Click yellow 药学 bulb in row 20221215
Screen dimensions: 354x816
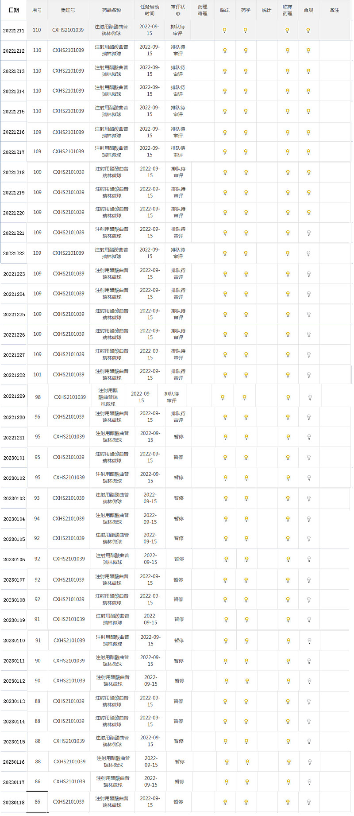tap(246, 112)
